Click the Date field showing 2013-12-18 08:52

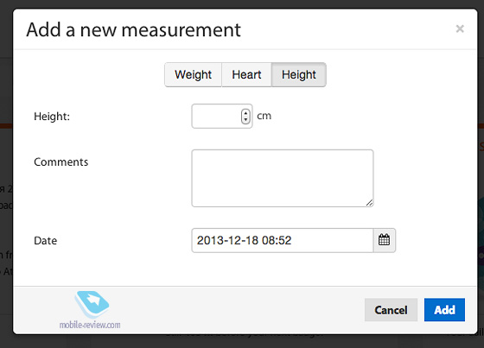pyautogui.click(x=282, y=240)
